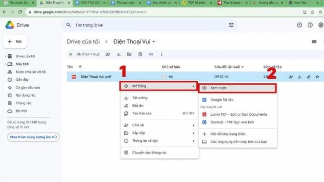
Task: Select Các ứng dụng trên máy tính của bạn
Action: click(x=238, y=142)
